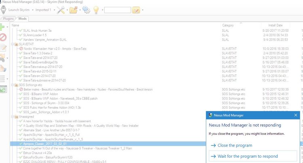Open dropdown arrow beside tools icon
This screenshot has height=163, width=303.
tap(67, 10)
